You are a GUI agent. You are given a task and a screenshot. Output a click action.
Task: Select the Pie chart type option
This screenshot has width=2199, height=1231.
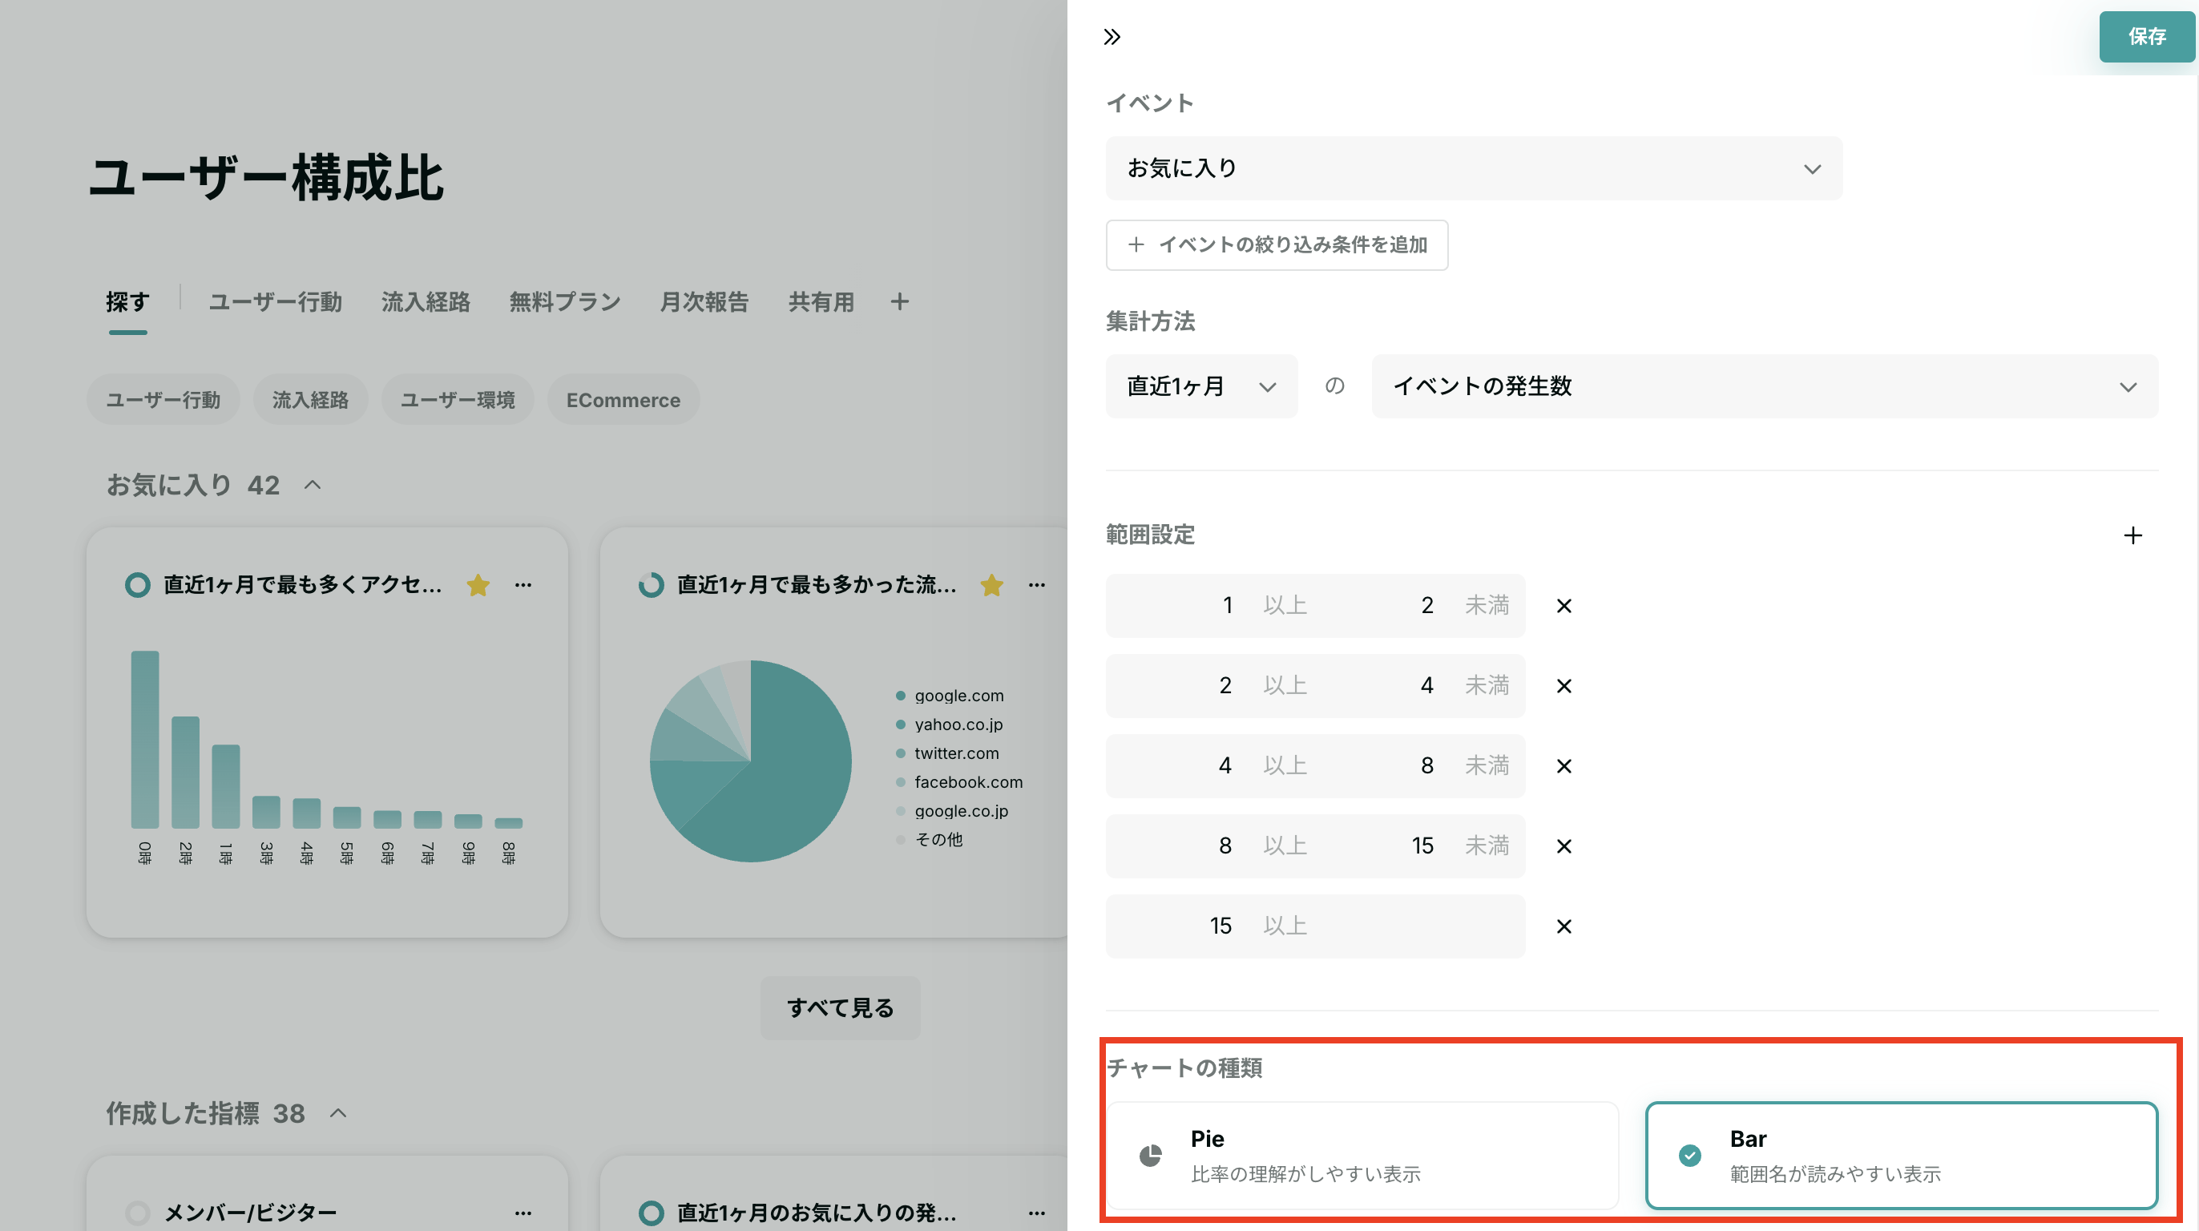tap(1362, 1155)
